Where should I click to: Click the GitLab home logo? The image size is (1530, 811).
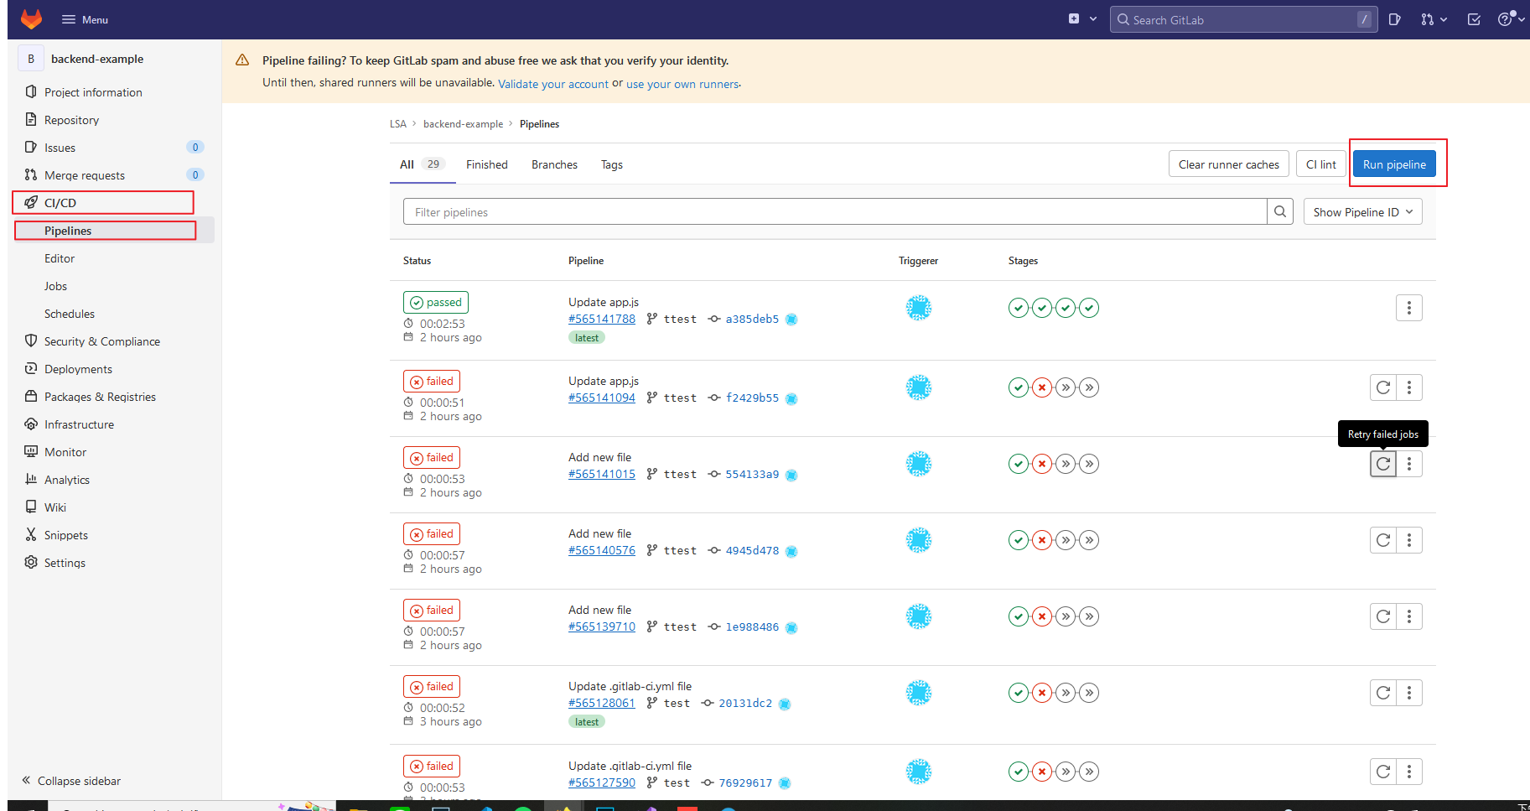pos(31,18)
